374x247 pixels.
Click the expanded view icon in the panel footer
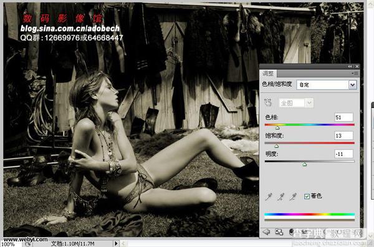tap(279, 232)
